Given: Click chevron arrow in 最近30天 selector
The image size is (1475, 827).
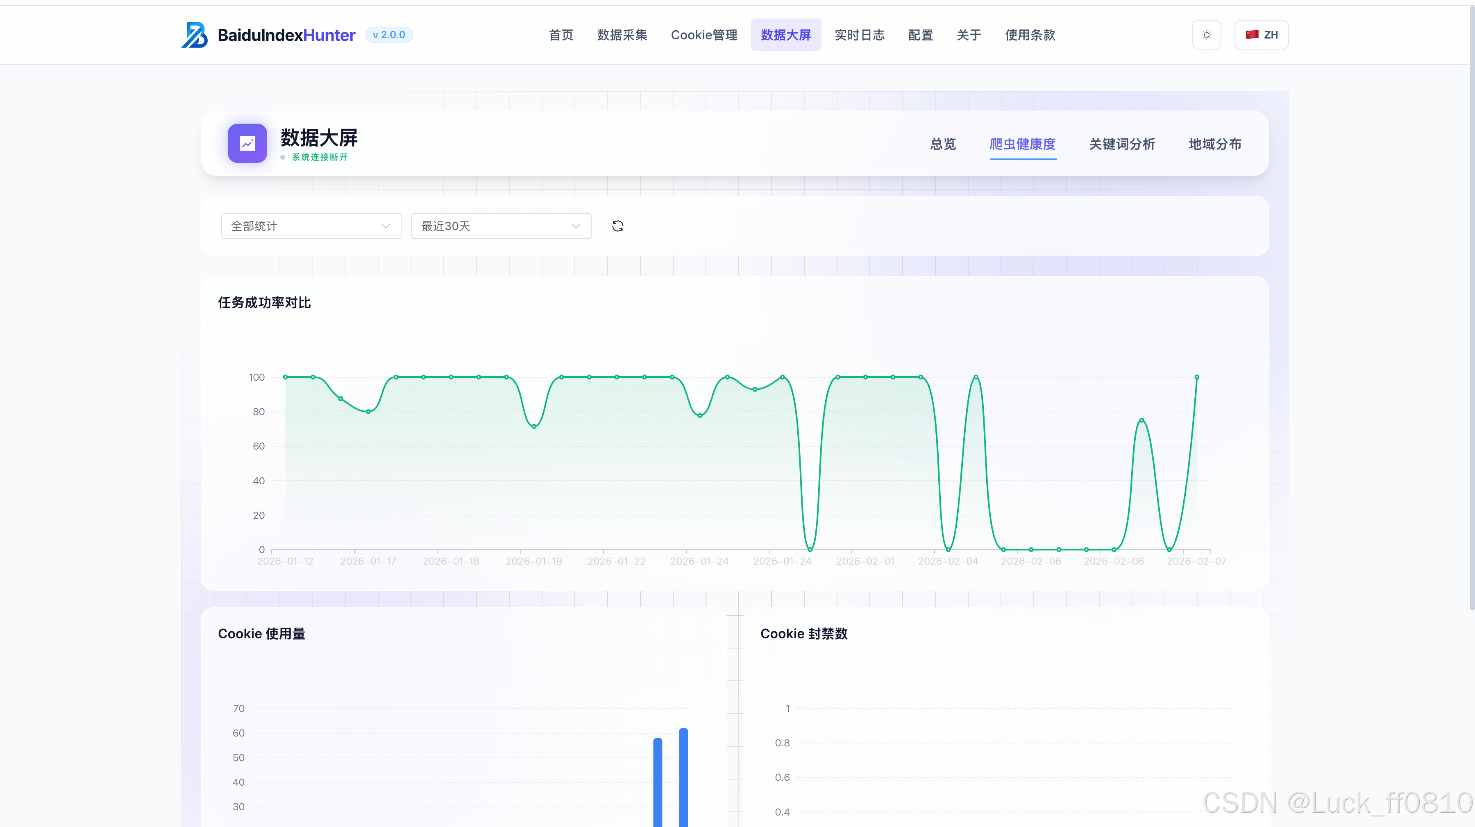Looking at the screenshot, I should 576,226.
